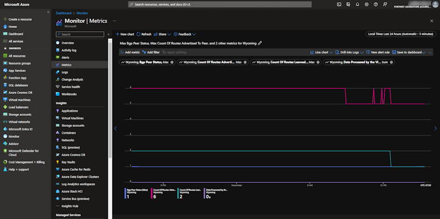The height and width of the screenshot is (219, 440).
Task: Click the top search resources box
Action: (x=219, y=4)
